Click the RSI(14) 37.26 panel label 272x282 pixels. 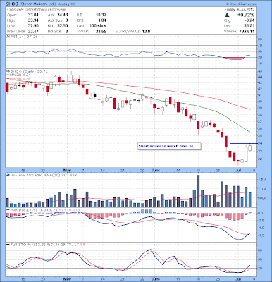pos(24,37)
